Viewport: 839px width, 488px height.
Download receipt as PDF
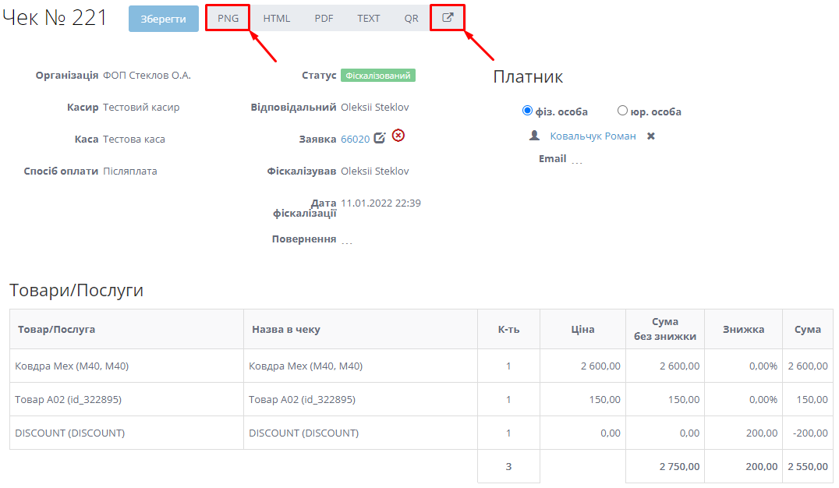tap(324, 18)
